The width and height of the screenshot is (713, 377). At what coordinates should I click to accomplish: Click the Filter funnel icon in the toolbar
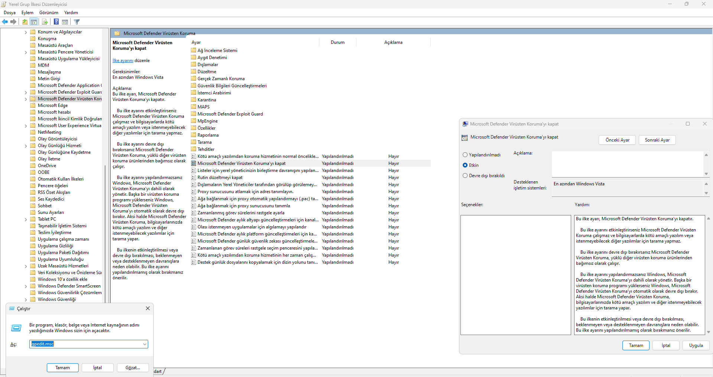tap(77, 22)
